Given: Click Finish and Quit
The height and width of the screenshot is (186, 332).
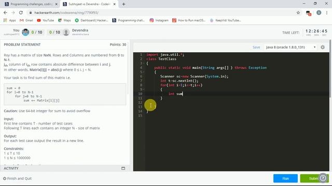Looking at the screenshot, I should pos(17,178).
